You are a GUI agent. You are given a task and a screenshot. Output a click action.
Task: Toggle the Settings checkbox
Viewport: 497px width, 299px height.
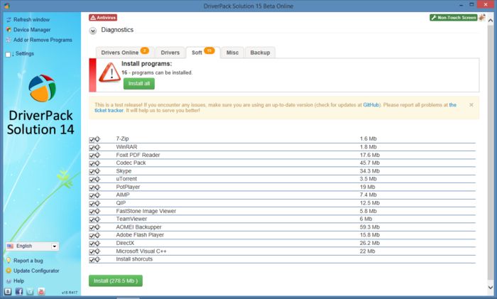click(x=8, y=54)
